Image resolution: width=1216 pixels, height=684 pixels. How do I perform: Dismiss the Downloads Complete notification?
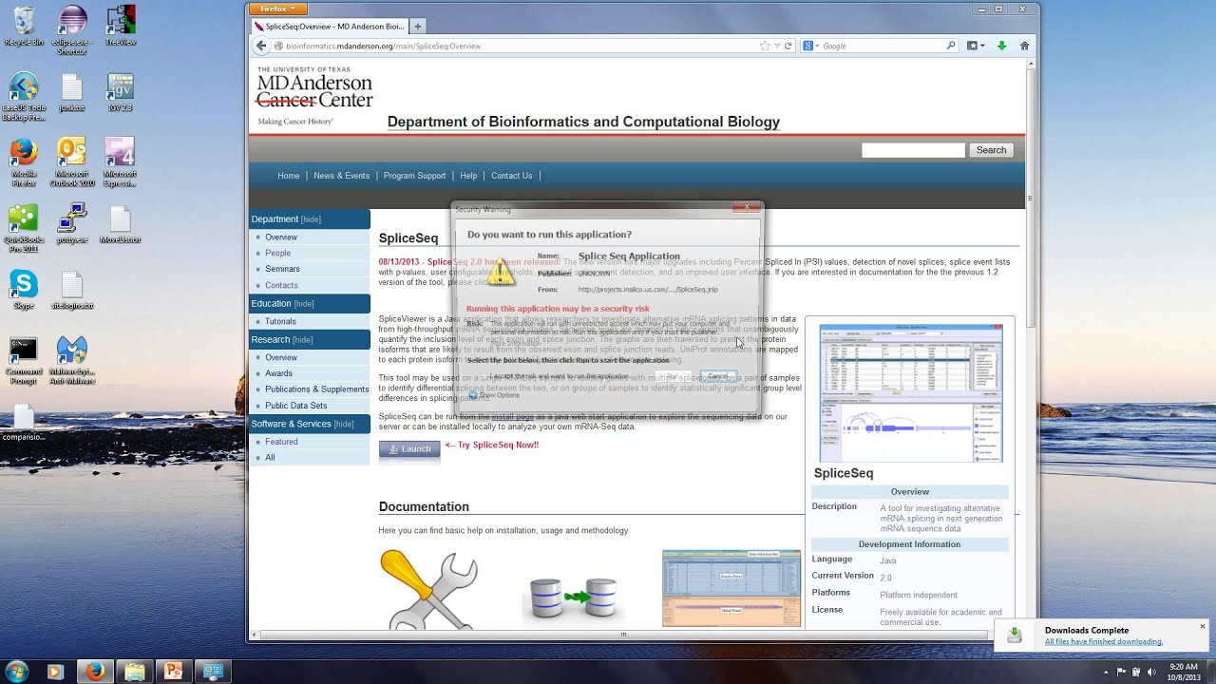pyautogui.click(x=1202, y=627)
